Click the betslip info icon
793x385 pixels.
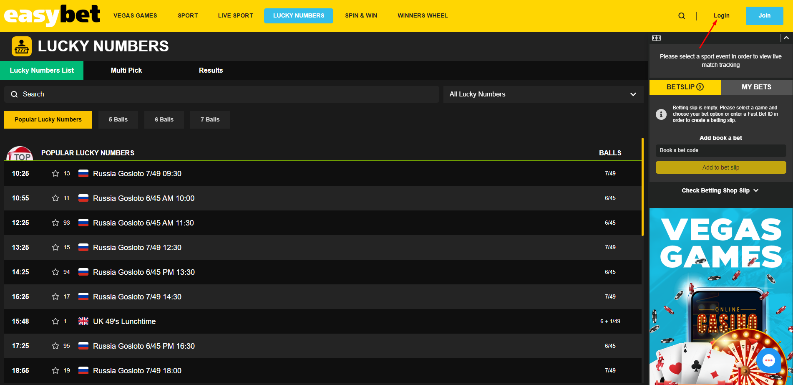click(x=661, y=114)
